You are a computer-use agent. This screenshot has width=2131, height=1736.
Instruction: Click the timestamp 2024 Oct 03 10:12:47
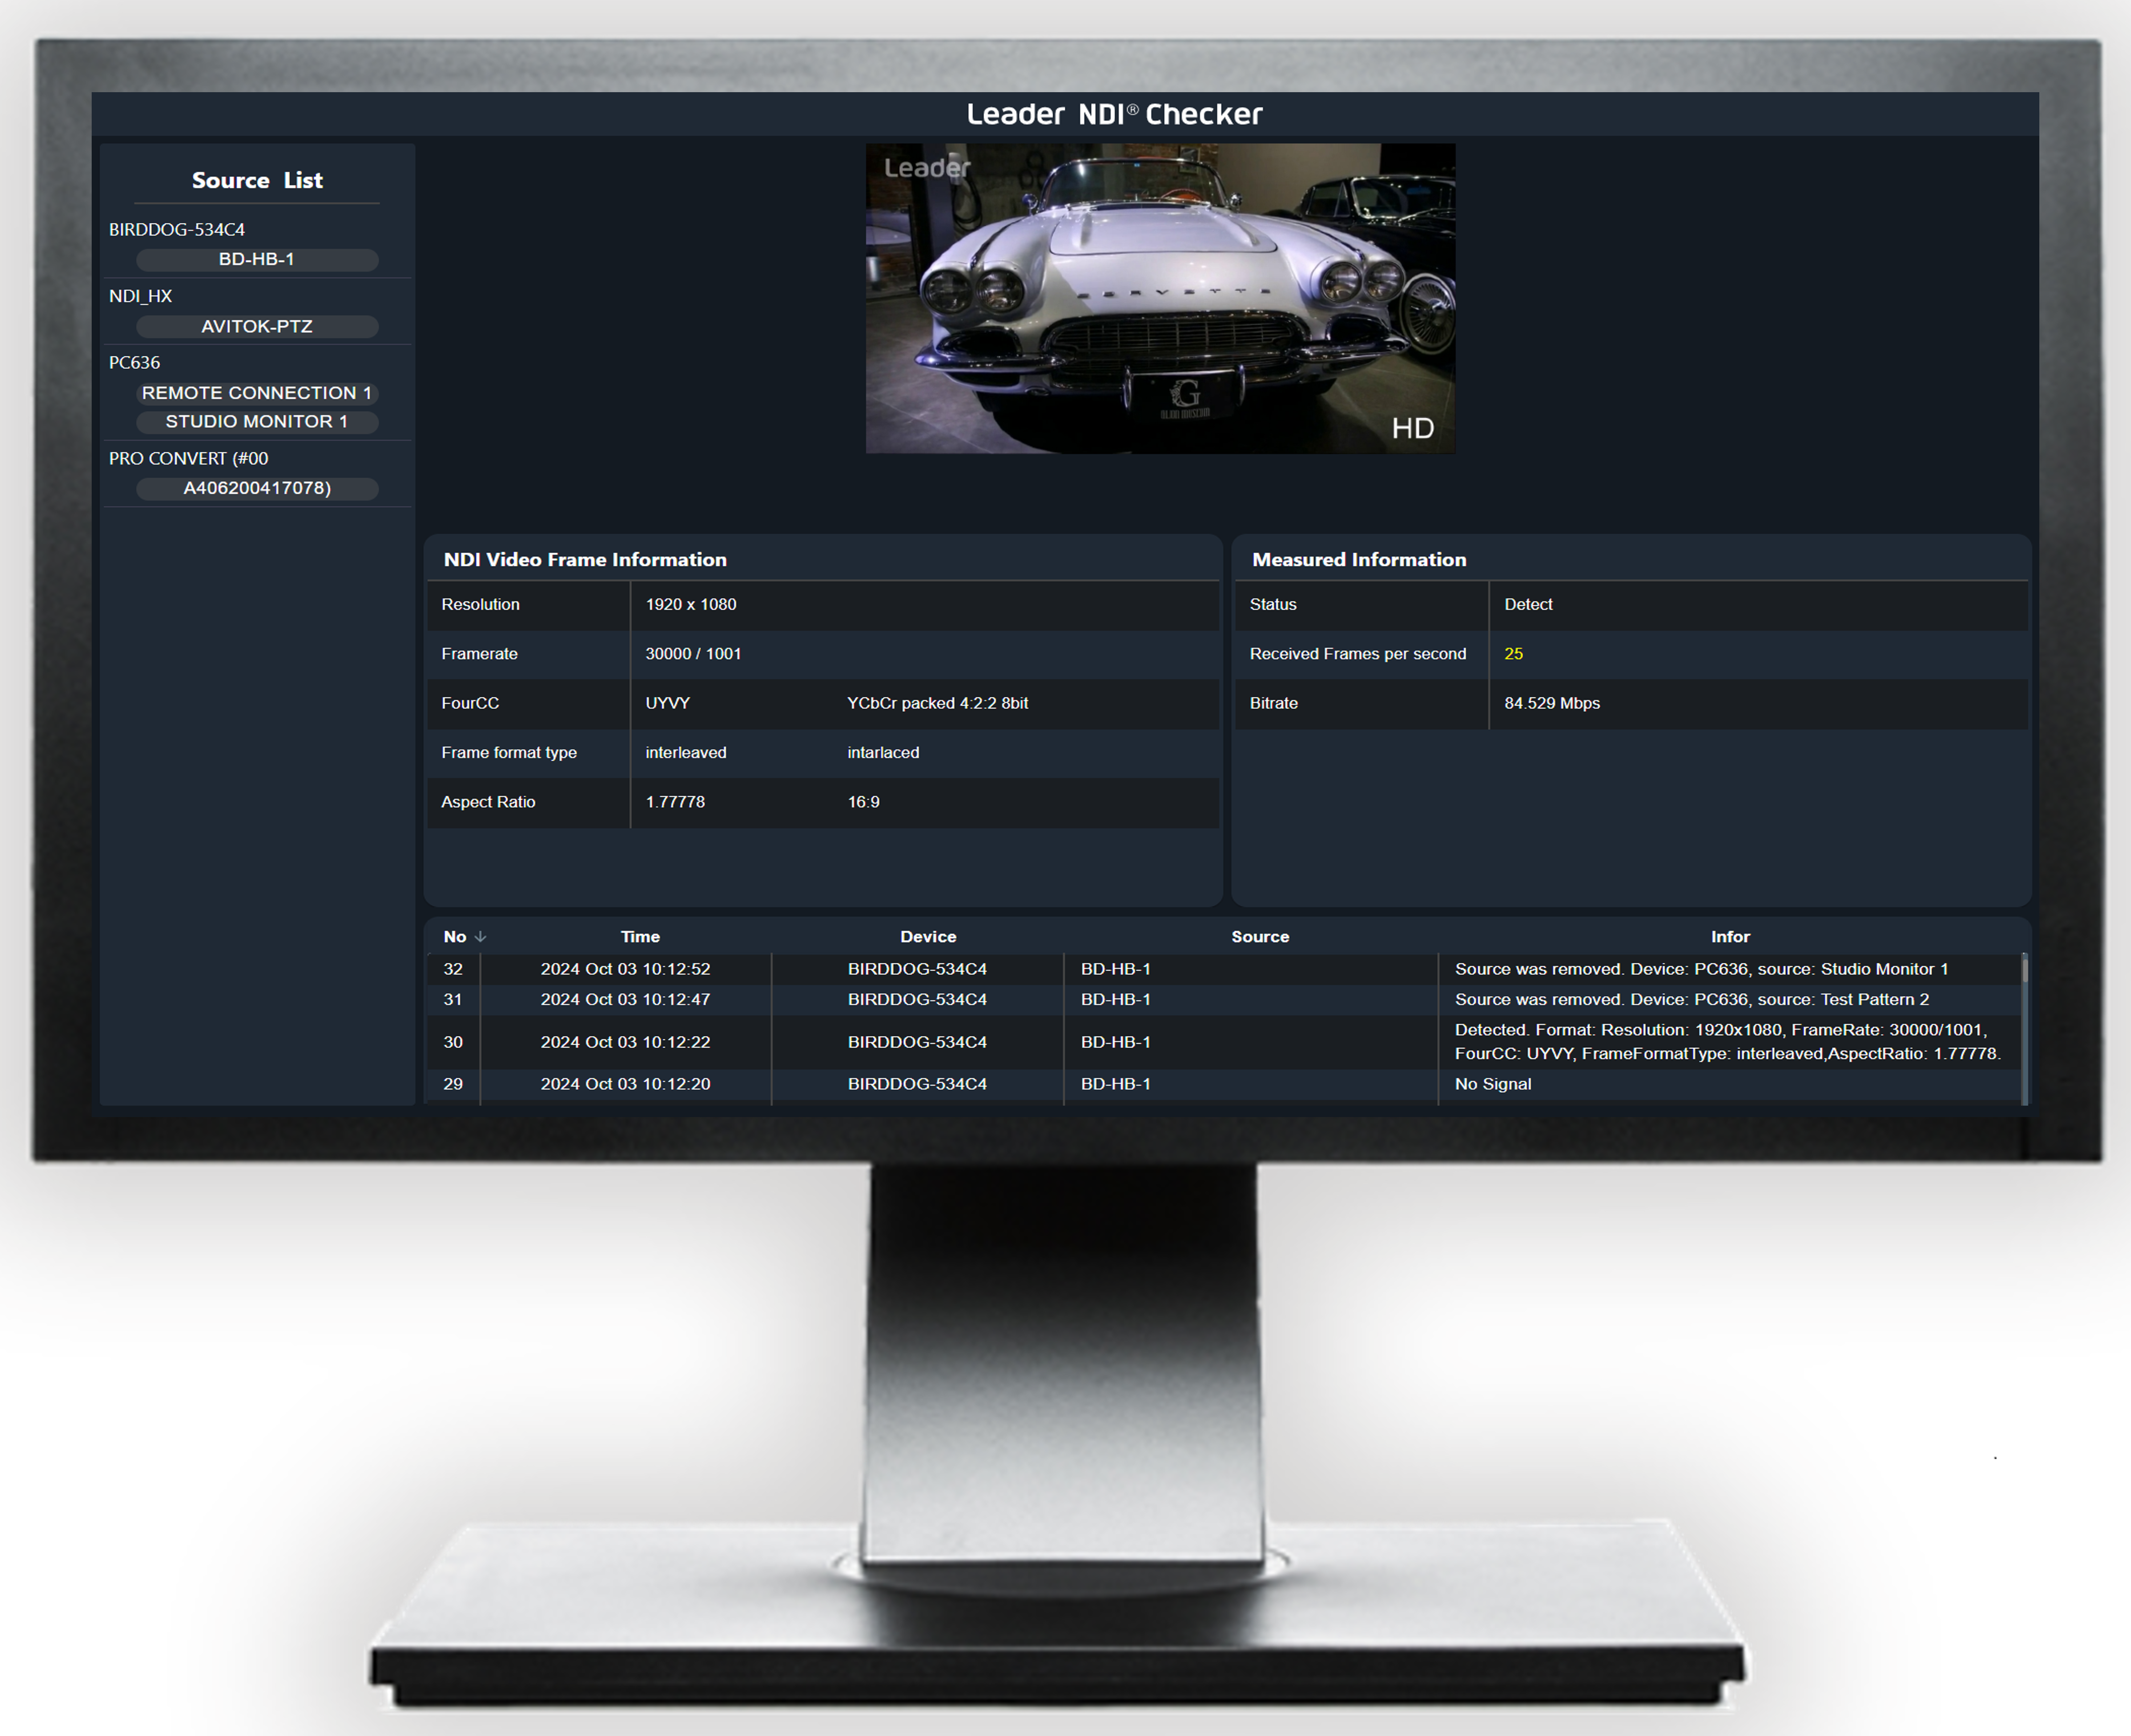[x=626, y=1000]
